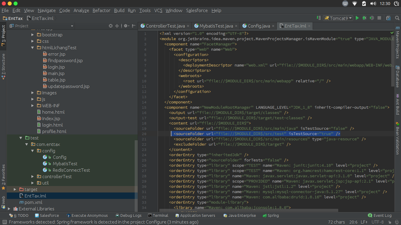This screenshot has height=225, width=401.
Task: Open Bean Validation side panel
Action: pos(397,138)
